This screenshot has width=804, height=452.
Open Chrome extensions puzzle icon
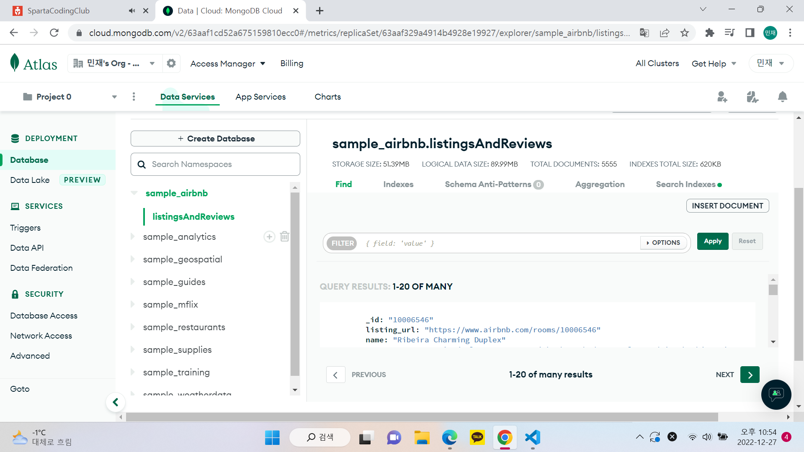[709, 33]
